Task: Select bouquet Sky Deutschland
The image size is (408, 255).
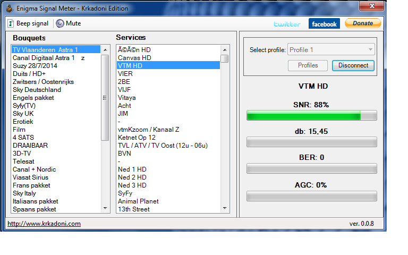Action: [56, 90]
